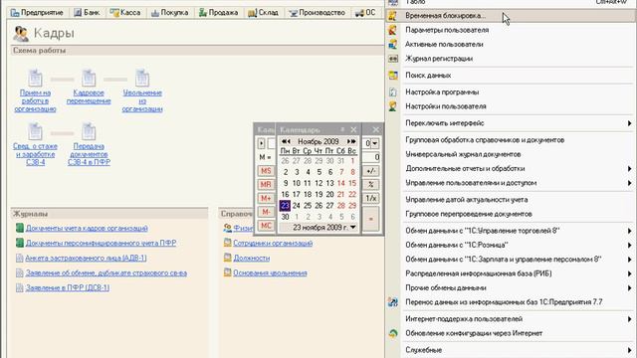Expand Обмен данными с 1С:Розница submenu

click(511, 245)
